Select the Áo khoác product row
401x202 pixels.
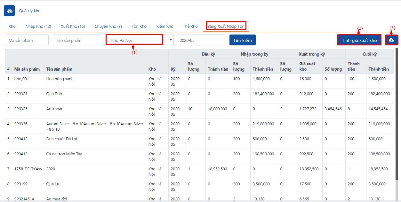point(54,109)
